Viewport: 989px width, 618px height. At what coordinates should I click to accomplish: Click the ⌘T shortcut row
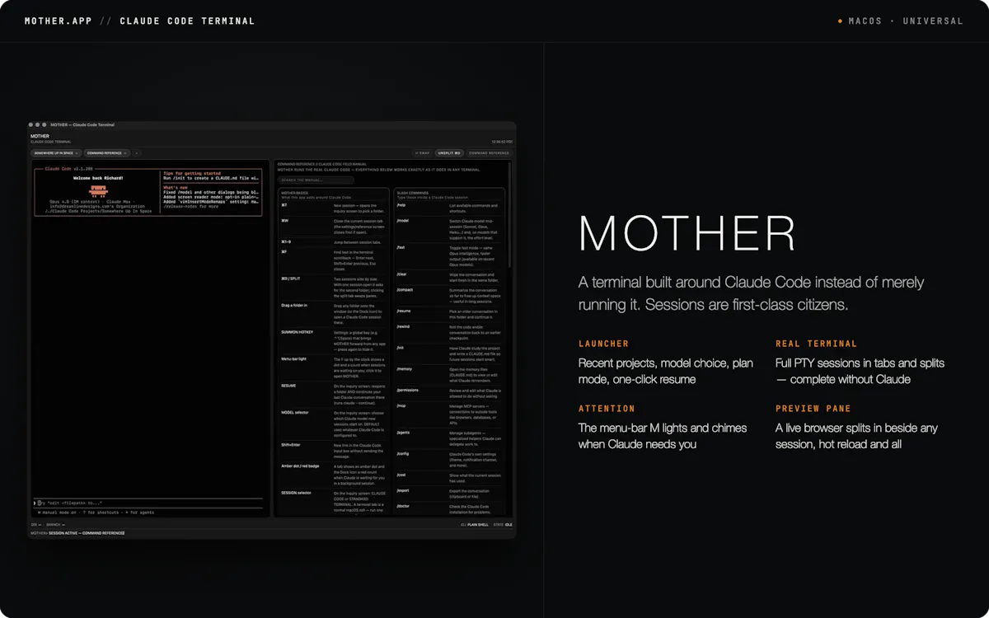click(x=334, y=210)
